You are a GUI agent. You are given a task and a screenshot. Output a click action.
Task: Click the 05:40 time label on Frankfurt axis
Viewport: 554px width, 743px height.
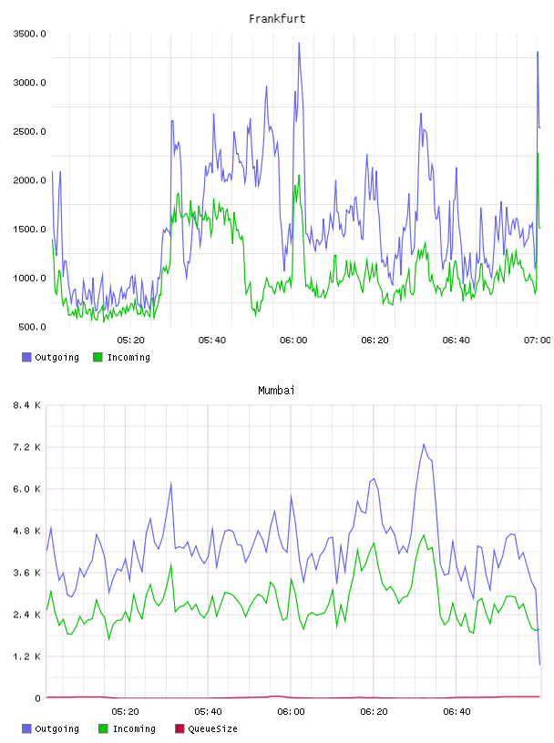click(212, 341)
